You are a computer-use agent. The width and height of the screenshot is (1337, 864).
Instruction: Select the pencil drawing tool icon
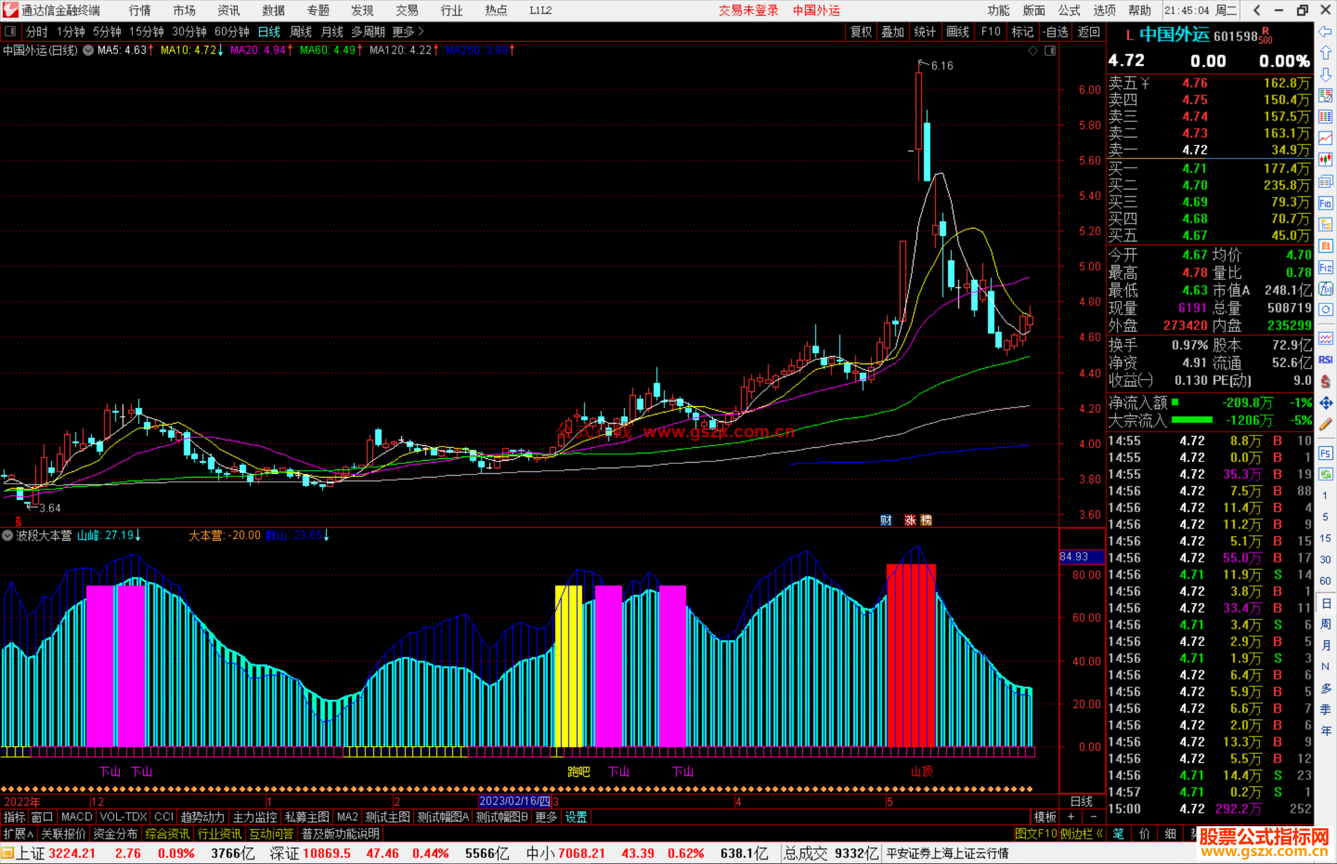pos(1325,424)
